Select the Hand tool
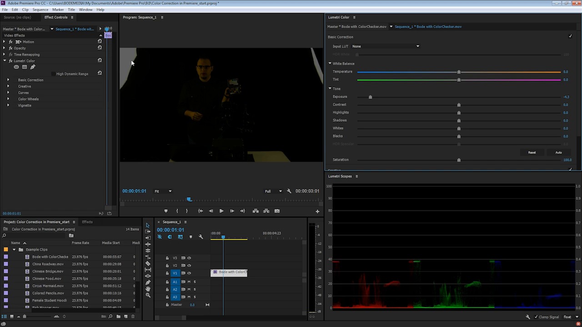This screenshot has width=582, height=327. pyautogui.click(x=148, y=288)
